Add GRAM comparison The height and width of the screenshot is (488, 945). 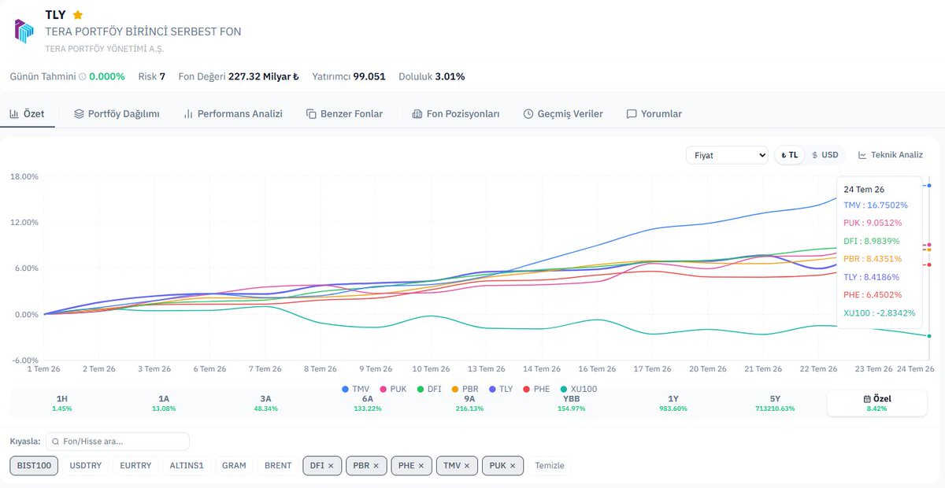click(234, 465)
